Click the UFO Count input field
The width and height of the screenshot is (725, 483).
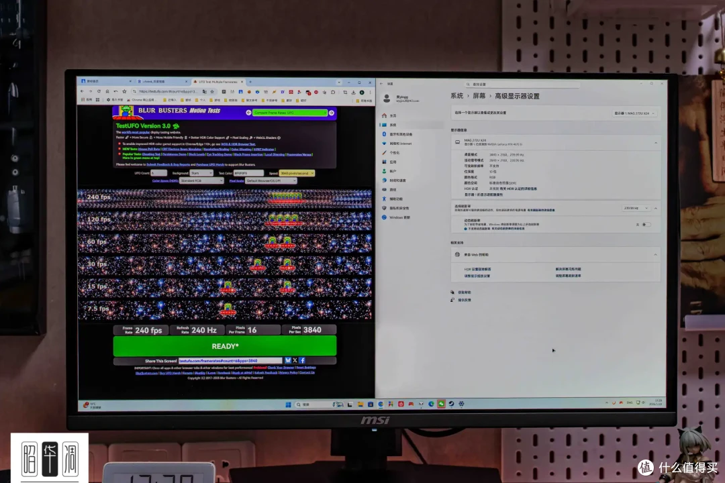[x=158, y=173]
